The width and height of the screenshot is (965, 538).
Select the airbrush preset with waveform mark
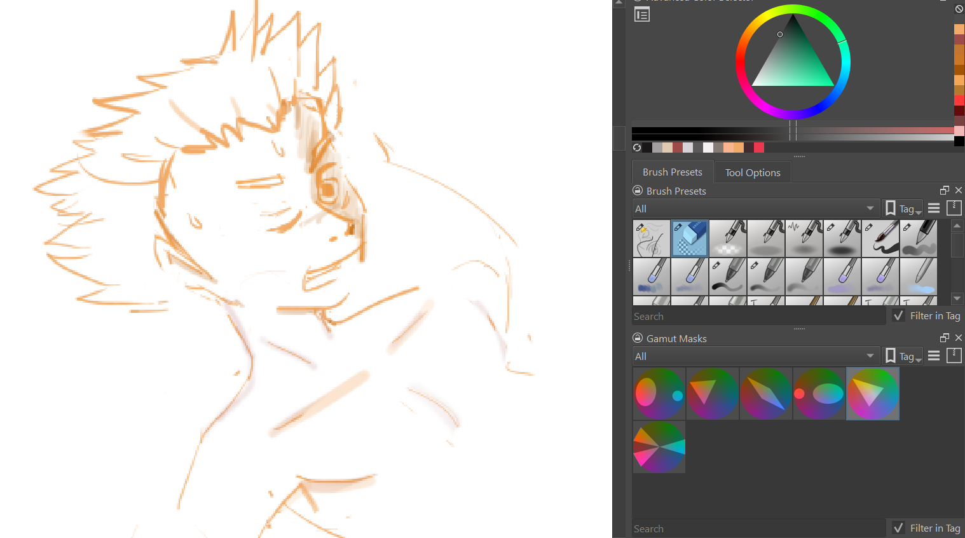click(x=804, y=238)
